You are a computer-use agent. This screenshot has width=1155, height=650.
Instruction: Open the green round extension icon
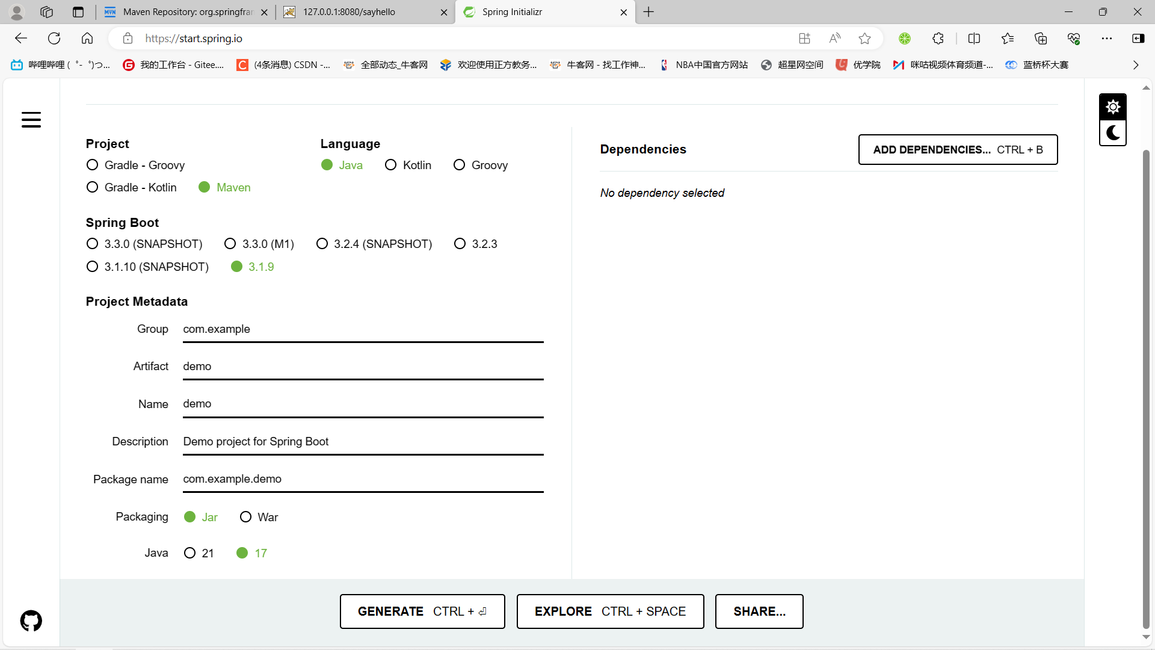[x=905, y=39]
